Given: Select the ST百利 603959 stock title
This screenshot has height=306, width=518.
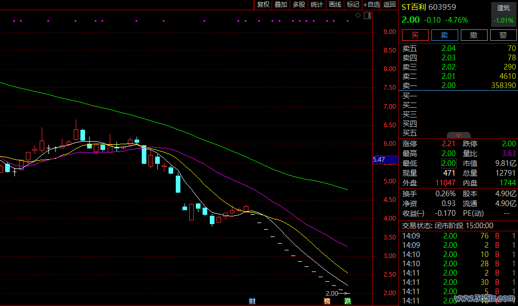Looking at the screenshot, I should tap(429, 7).
